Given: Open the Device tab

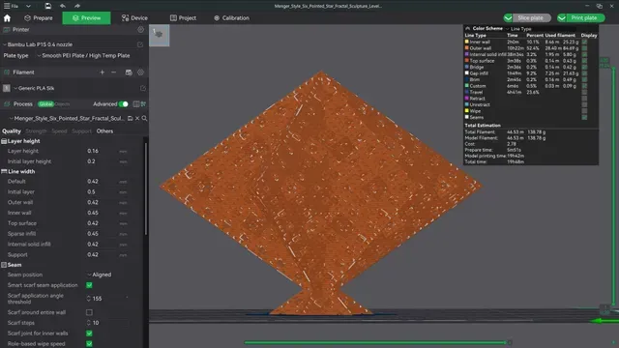Looking at the screenshot, I should pos(134,18).
